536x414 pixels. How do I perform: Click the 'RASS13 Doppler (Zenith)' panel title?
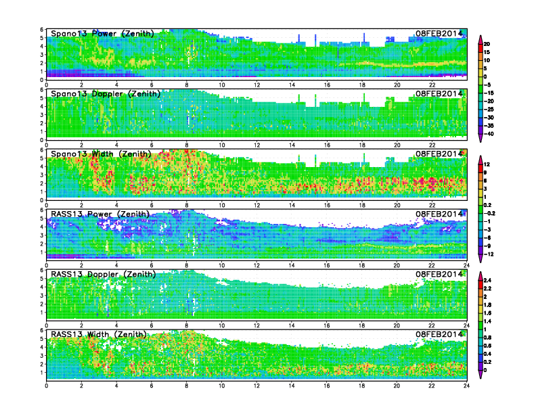coord(104,274)
